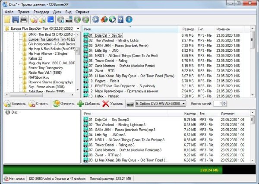
Task: Click the globe icon with red arrow
Action: point(104,19)
